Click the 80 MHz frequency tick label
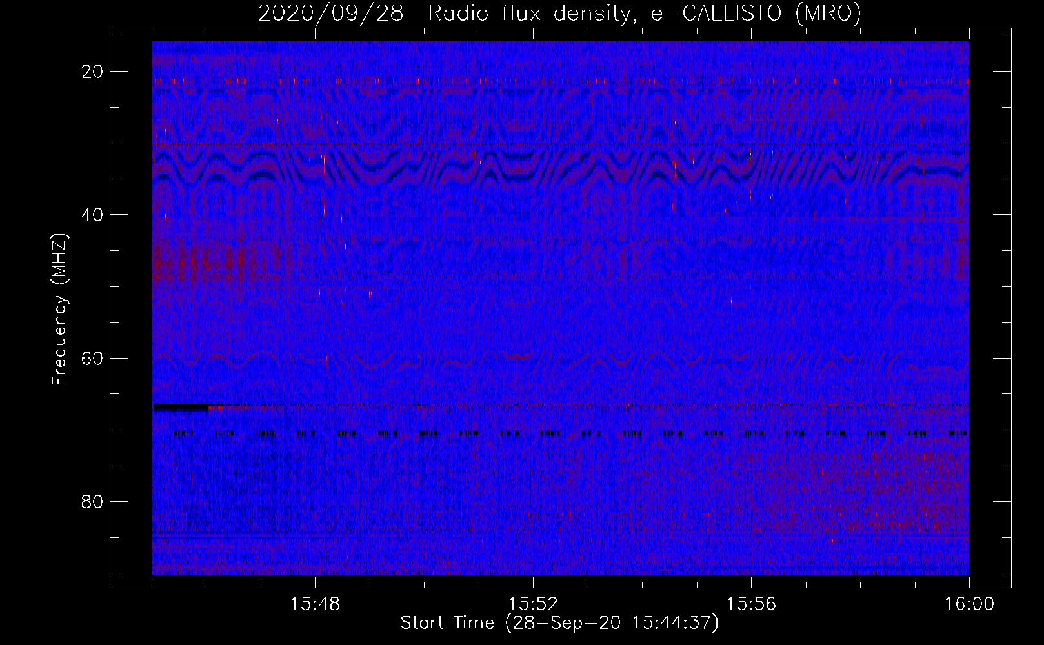The height and width of the screenshot is (645, 1044). pos(93,501)
